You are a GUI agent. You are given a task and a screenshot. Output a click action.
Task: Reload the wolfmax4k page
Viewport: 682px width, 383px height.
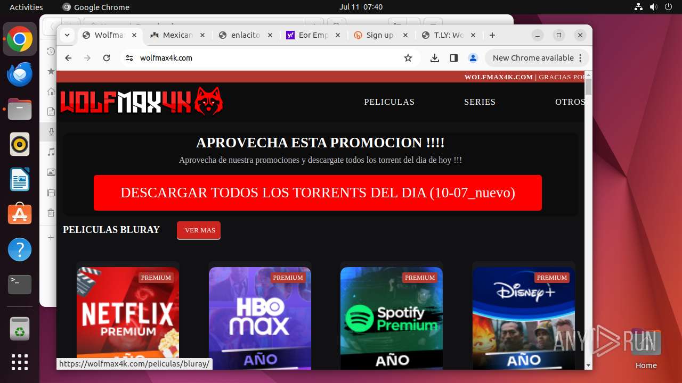click(107, 58)
